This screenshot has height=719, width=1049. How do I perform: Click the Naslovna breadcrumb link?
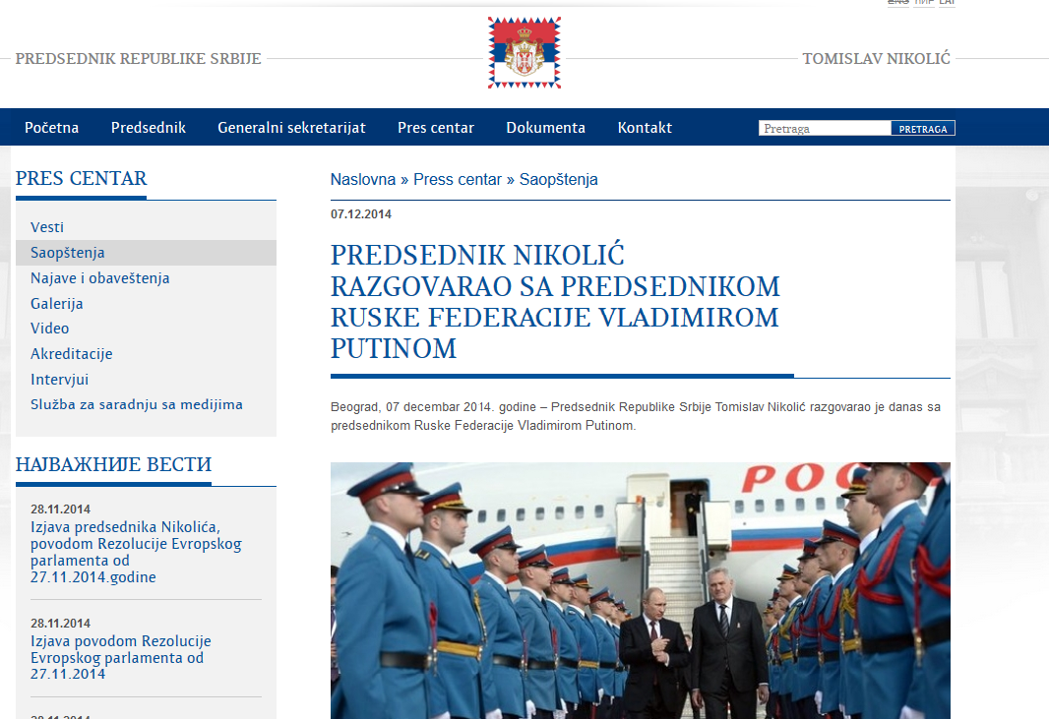tap(363, 180)
